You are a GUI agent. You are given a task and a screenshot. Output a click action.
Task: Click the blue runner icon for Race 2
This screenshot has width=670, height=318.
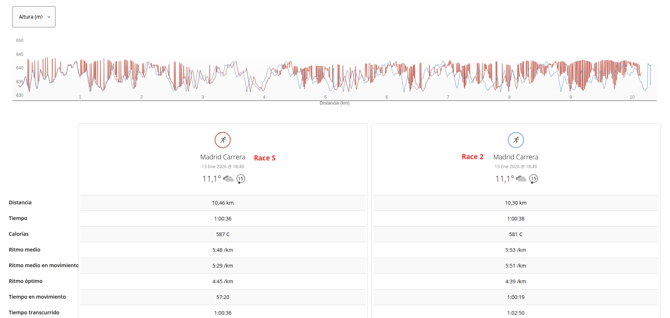pyautogui.click(x=516, y=140)
